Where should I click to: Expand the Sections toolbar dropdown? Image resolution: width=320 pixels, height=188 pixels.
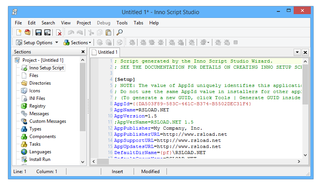tap(90, 43)
